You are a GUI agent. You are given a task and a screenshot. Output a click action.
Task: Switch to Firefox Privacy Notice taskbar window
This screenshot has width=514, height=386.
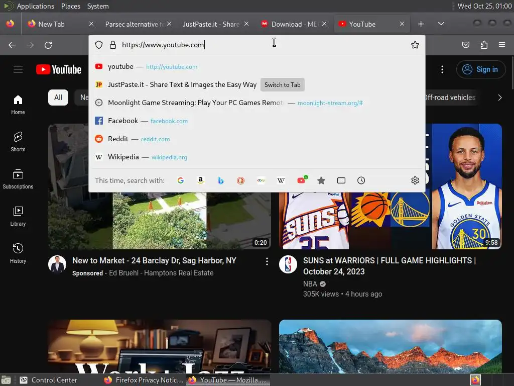[144, 380]
